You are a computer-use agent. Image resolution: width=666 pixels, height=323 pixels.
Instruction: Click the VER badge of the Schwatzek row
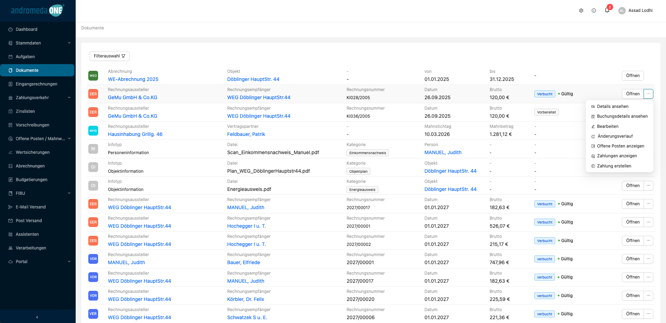93,314
